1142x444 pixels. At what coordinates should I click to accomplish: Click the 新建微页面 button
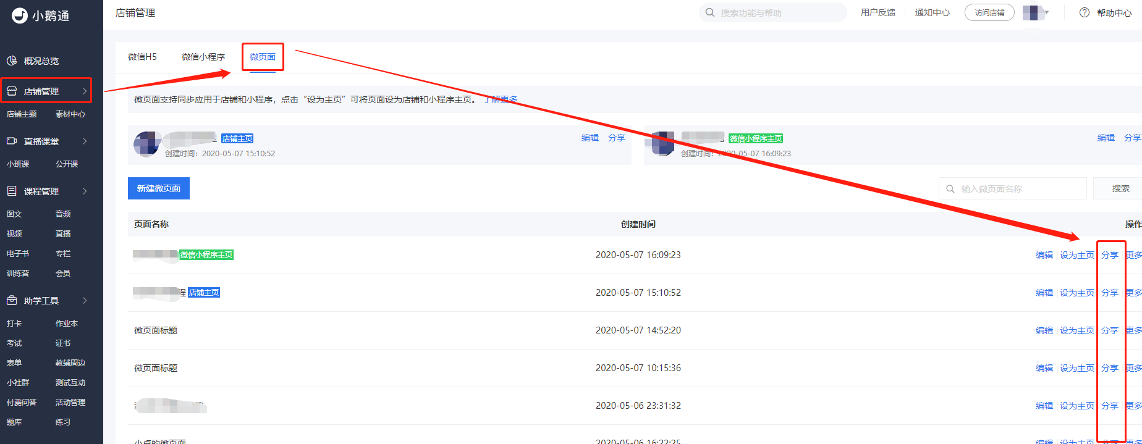point(159,188)
